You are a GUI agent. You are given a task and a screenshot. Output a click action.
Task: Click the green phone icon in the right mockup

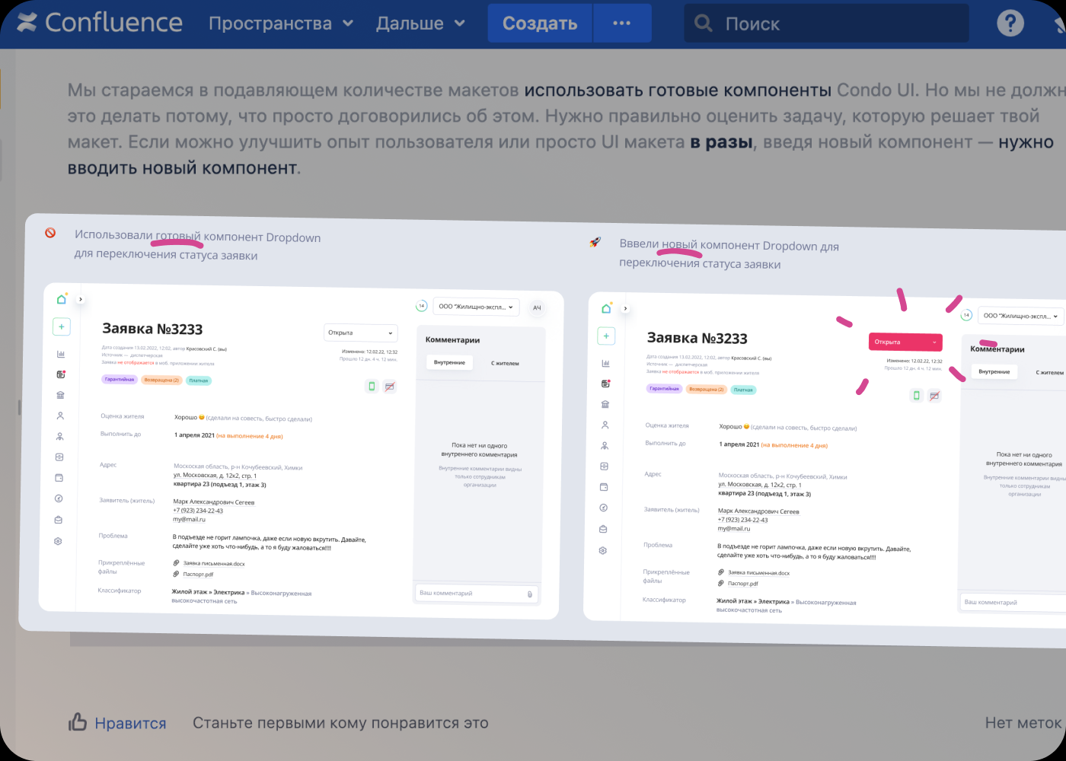pos(916,395)
